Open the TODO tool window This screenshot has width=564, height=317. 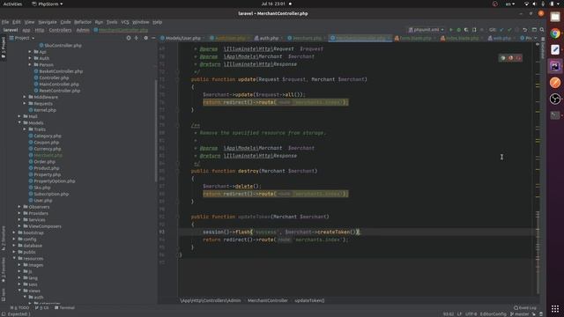pos(20,307)
